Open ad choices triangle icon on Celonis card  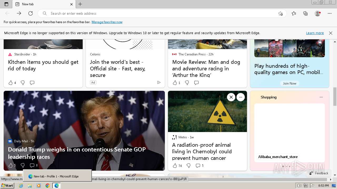159,82
